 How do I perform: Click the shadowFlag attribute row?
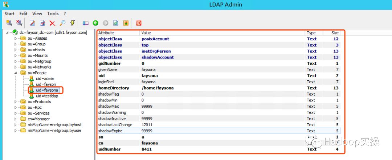[219, 94]
